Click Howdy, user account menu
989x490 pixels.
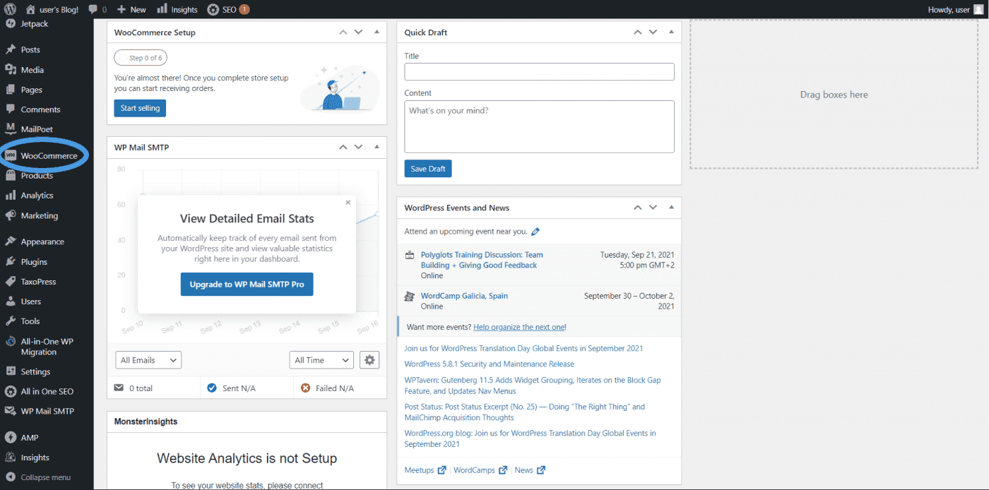tap(956, 9)
